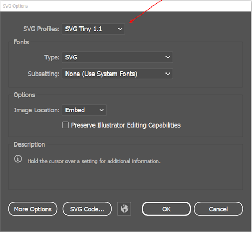The width and height of the screenshot is (252, 232).
Task: Click the Image Location label
Action: (37, 110)
